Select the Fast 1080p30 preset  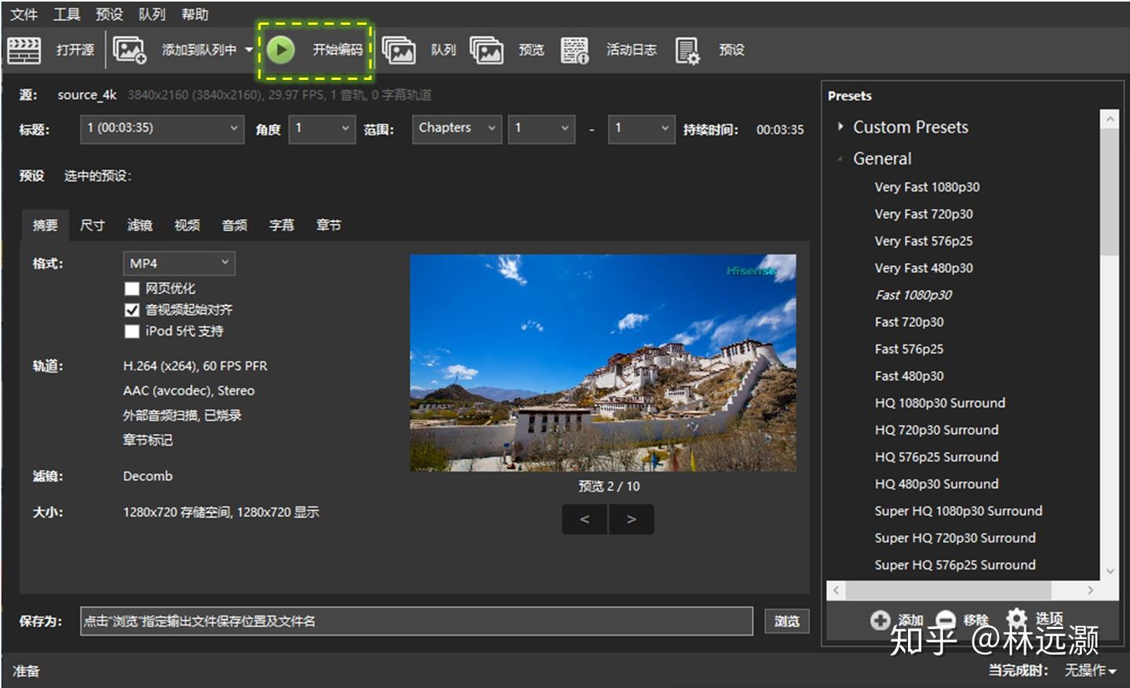(x=913, y=295)
